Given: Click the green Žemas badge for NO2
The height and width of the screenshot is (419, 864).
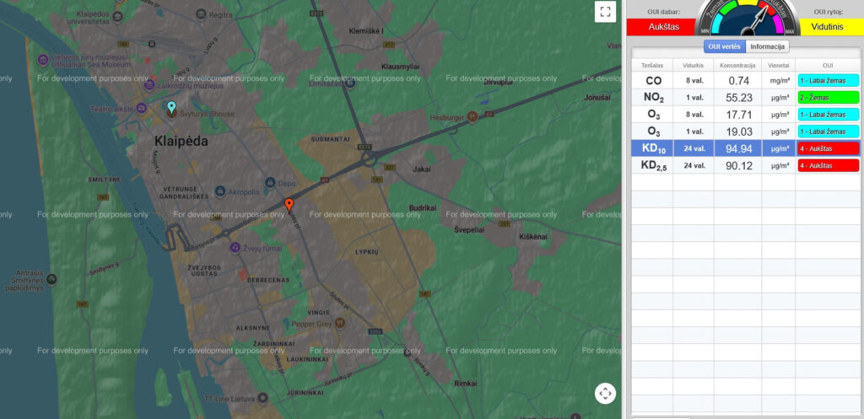Looking at the screenshot, I should point(828,98).
